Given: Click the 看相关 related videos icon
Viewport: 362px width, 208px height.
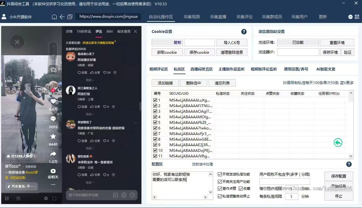Looking at the screenshot, I should (x=53, y=171).
